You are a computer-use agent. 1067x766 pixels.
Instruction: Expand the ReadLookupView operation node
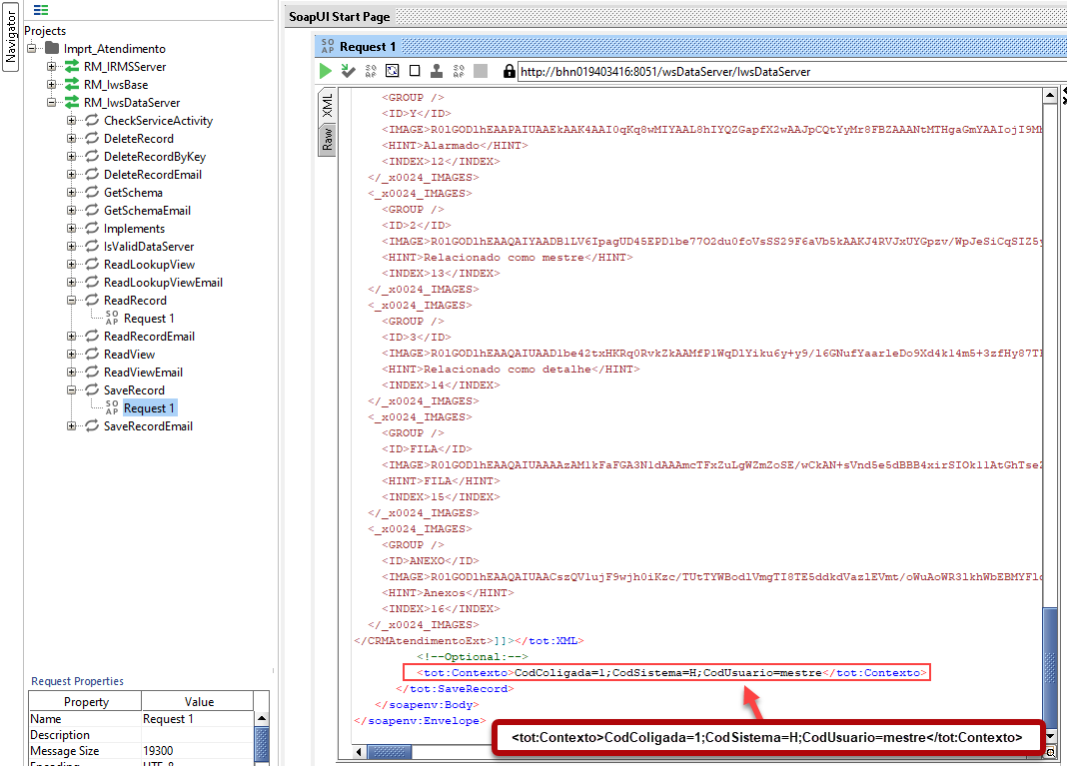pyautogui.click(x=72, y=264)
